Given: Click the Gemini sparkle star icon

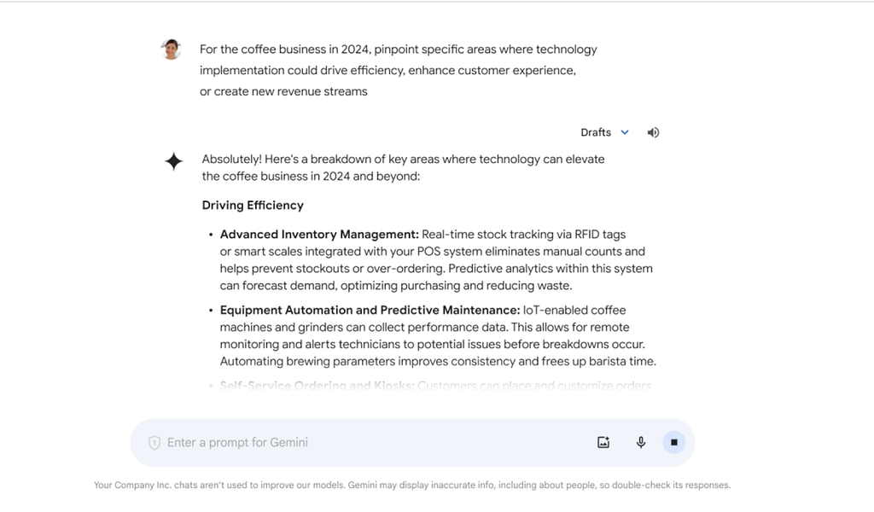Looking at the screenshot, I should pyautogui.click(x=173, y=161).
